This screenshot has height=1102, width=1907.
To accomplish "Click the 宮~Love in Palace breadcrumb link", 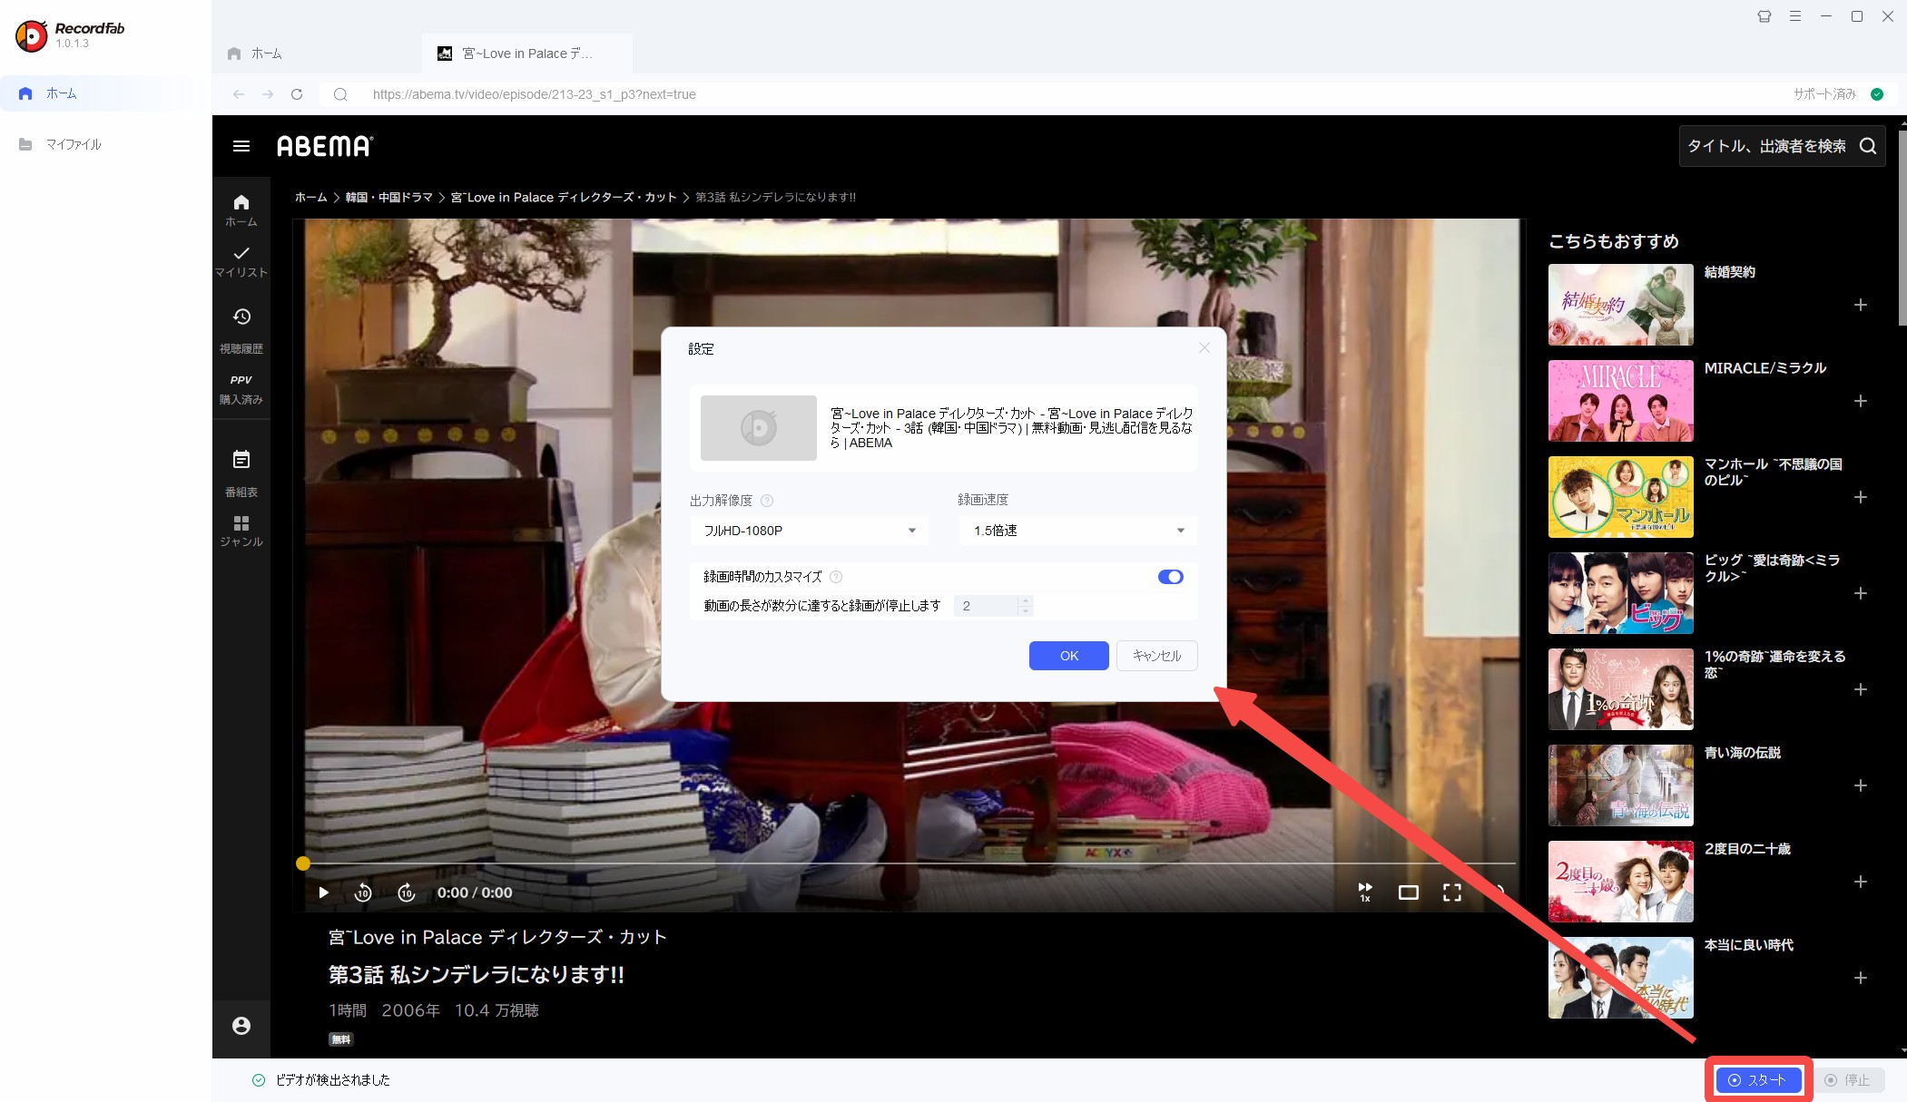I will (564, 197).
